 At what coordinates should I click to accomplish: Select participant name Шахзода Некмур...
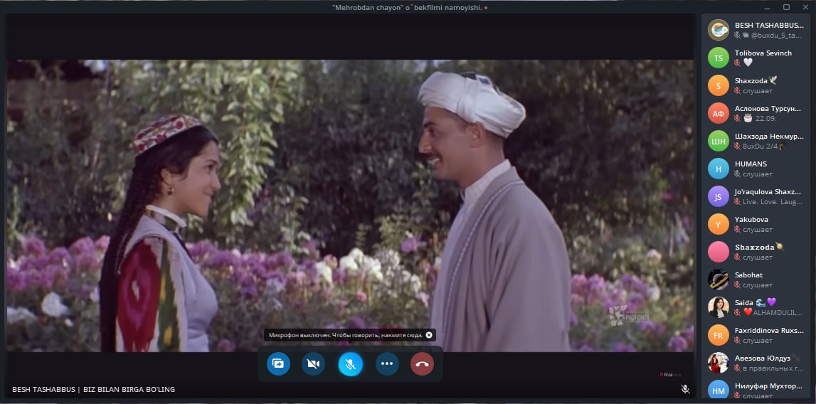[769, 137]
